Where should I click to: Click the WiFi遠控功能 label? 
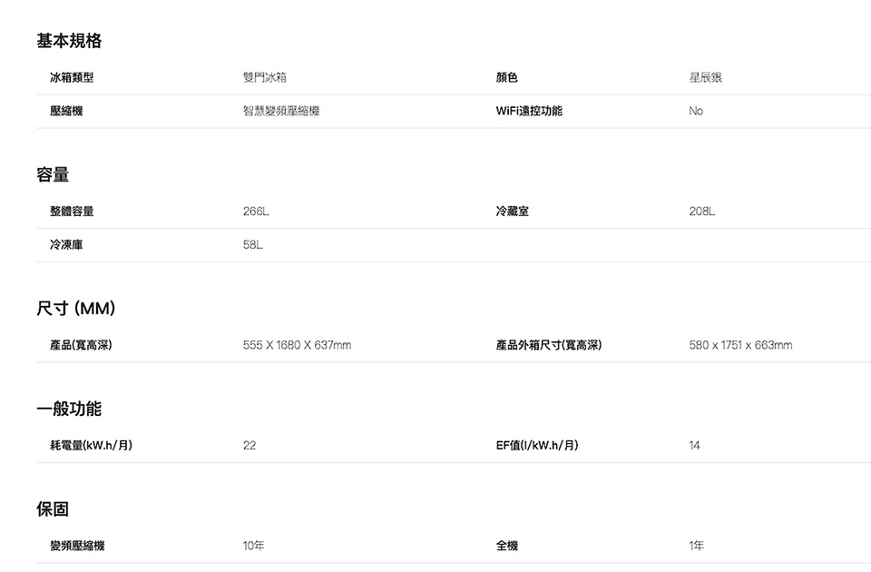[x=529, y=111]
